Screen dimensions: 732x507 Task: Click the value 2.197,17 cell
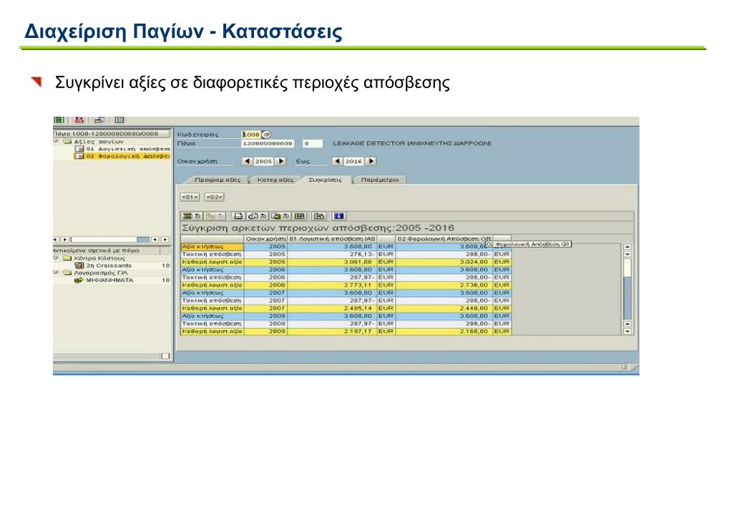[333, 332]
